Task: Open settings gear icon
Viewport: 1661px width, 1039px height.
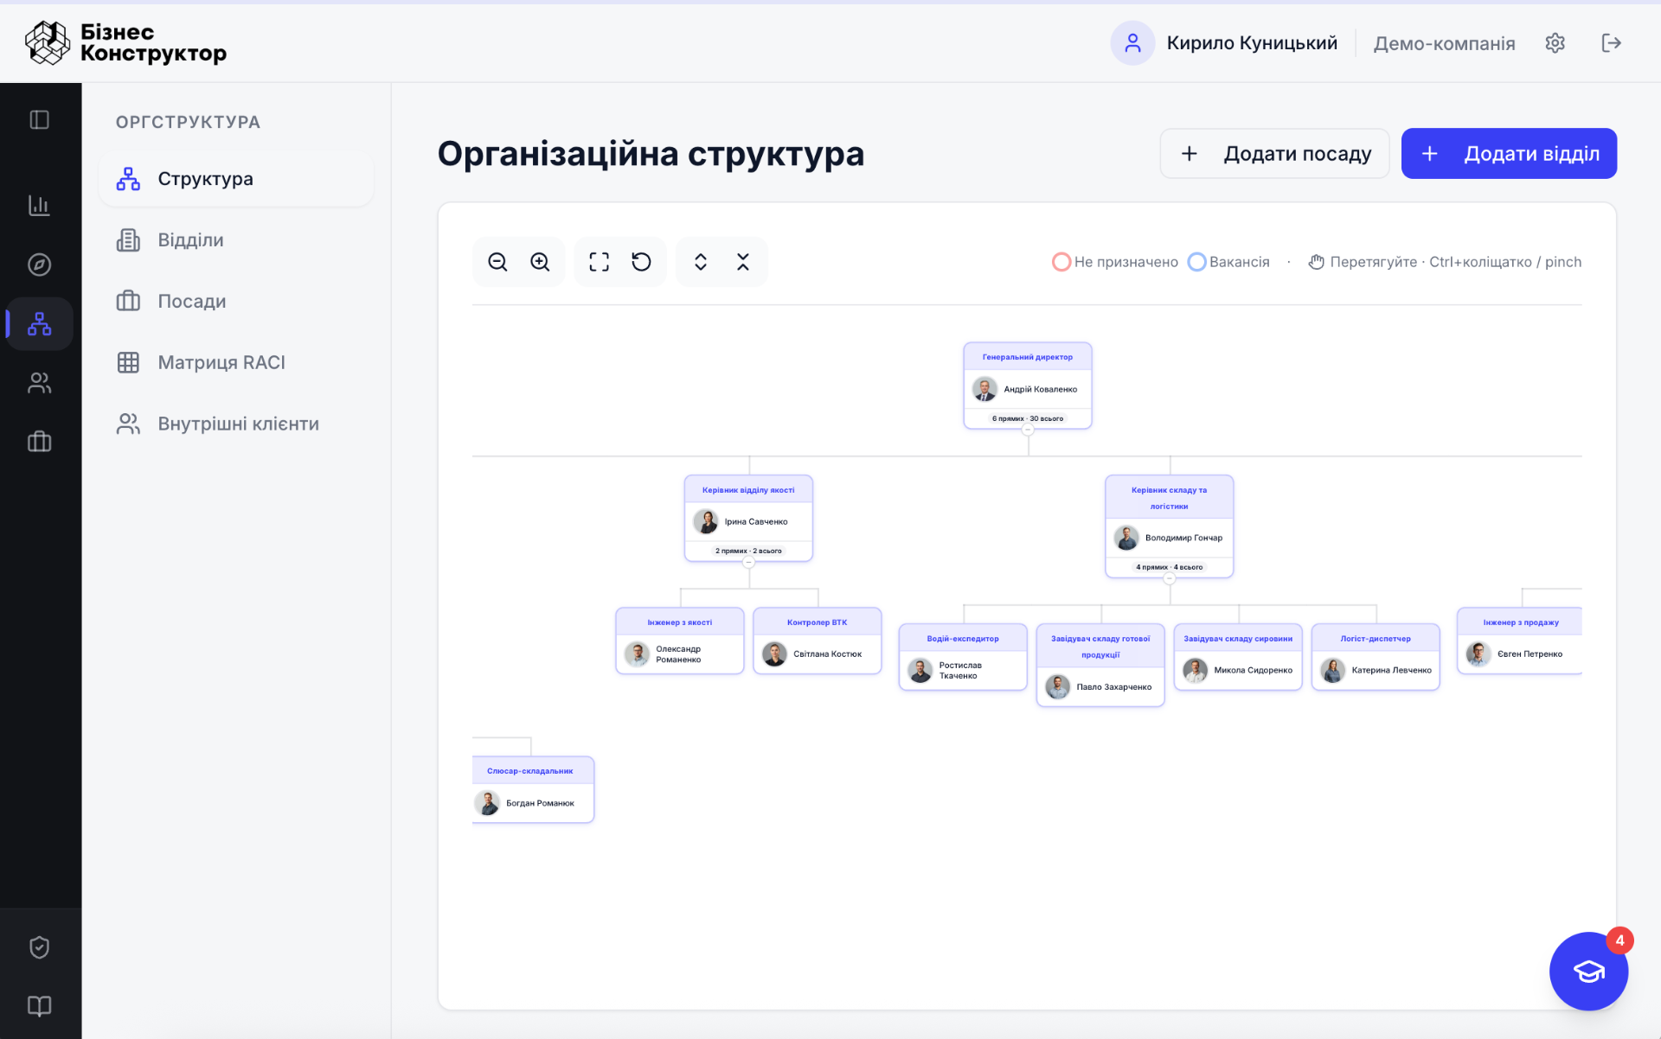Action: coord(1555,43)
